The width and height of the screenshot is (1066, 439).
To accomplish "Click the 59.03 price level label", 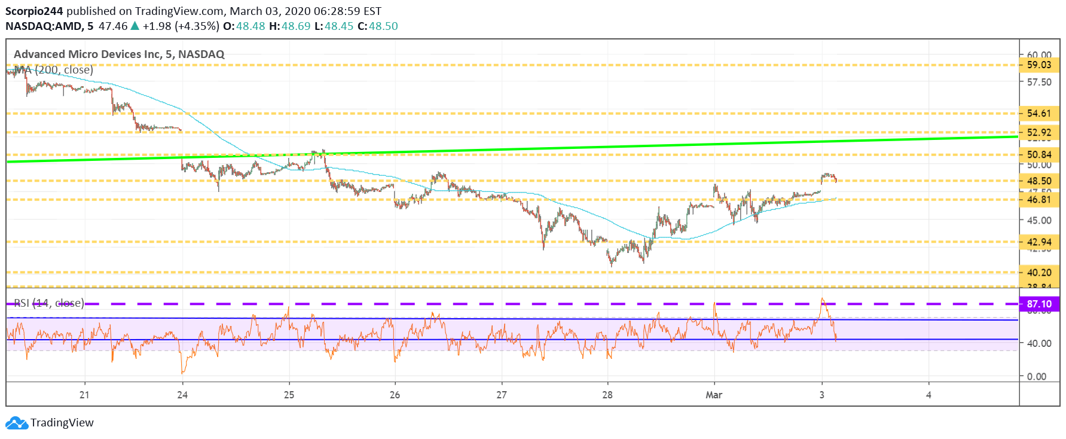I will (x=1039, y=65).
